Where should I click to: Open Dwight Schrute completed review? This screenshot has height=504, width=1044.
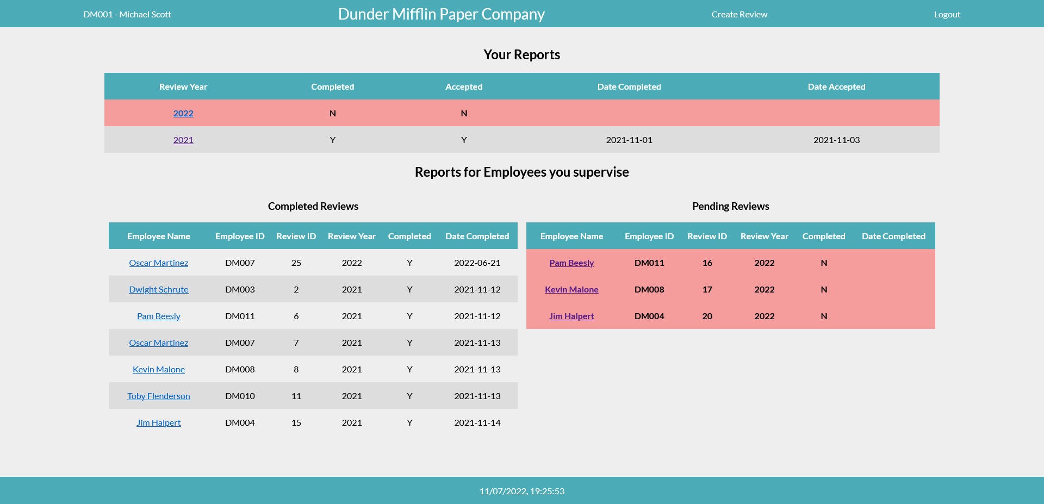click(x=159, y=289)
